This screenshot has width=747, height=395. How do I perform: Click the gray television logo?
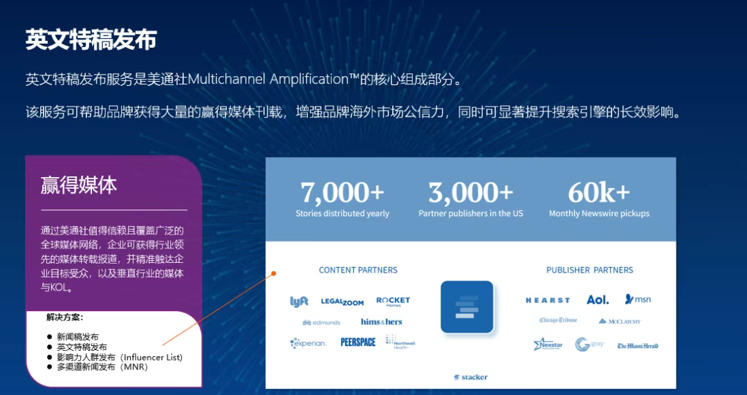tap(589, 344)
